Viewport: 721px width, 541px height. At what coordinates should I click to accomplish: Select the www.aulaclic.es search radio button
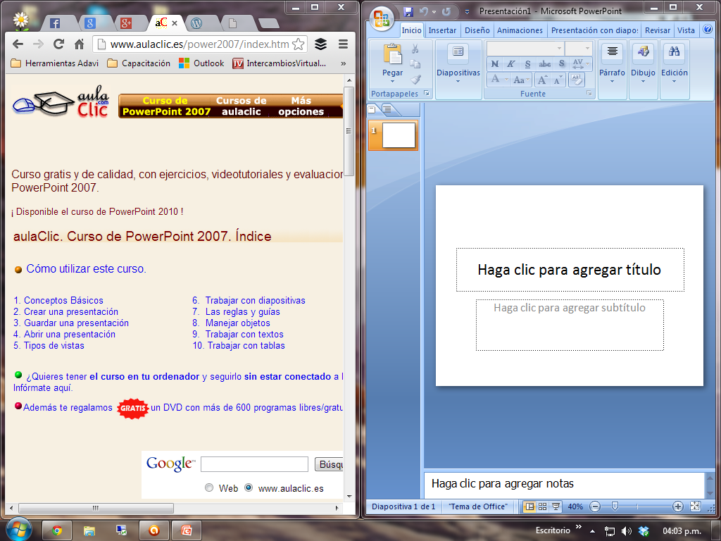pos(249,487)
